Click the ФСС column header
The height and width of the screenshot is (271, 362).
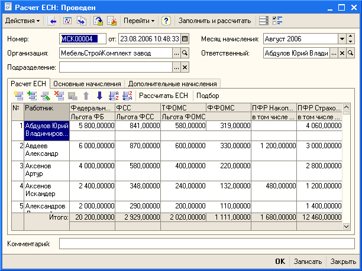138,108
